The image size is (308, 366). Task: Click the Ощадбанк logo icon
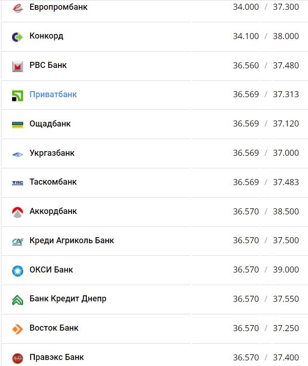tap(17, 124)
